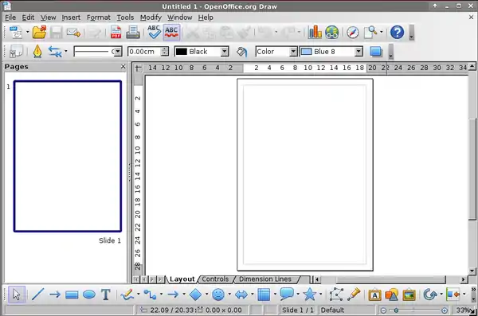Open OpenOffice Help question mark icon
Image resolution: width=478 pixels, height=316 pixels.
tap(398, 33)
